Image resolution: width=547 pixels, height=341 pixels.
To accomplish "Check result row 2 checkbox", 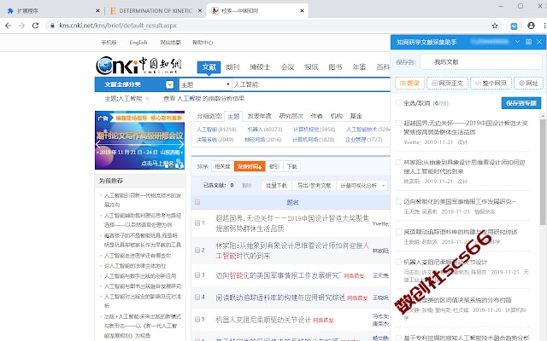I will click(x=197, y=250).
